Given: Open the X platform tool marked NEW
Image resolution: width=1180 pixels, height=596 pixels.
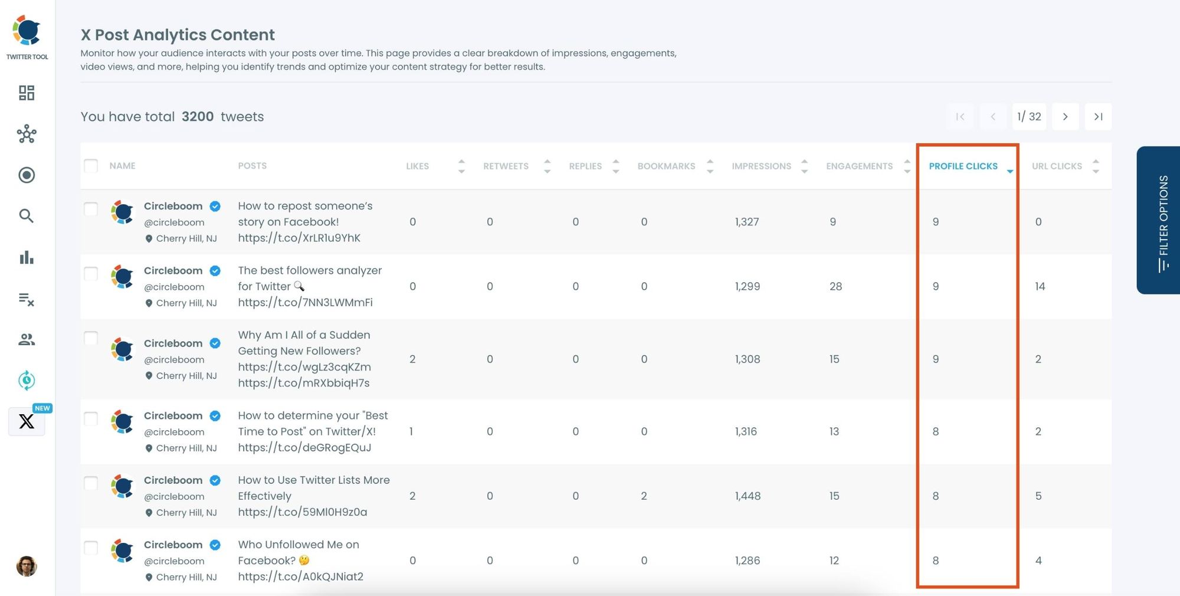Looking at the screenshot, I should click(26, 421).
